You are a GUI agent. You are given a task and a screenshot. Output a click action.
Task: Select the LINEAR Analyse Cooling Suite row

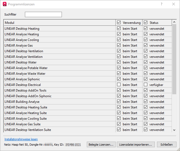coord(88,118)
